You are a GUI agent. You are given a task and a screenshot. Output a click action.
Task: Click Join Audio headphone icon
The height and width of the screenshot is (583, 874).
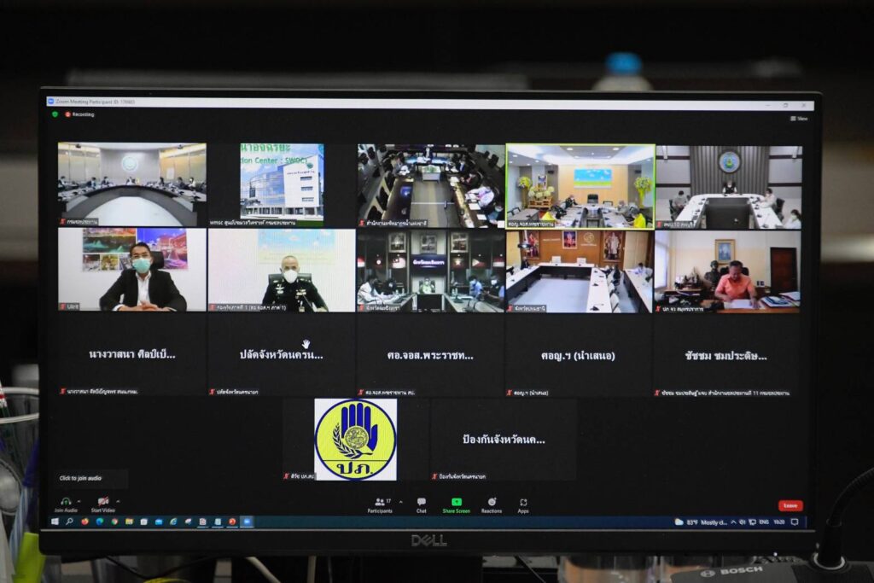[x=66, y=502]
